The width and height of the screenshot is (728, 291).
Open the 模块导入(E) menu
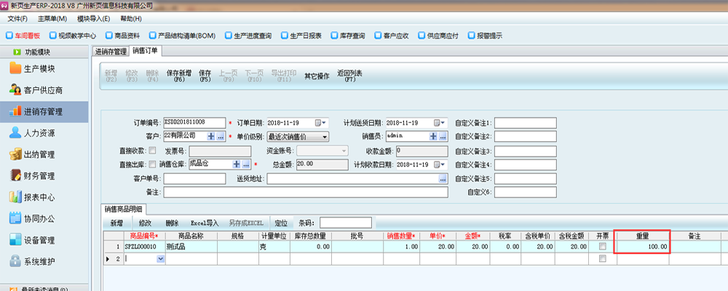(x=94, y=18)
